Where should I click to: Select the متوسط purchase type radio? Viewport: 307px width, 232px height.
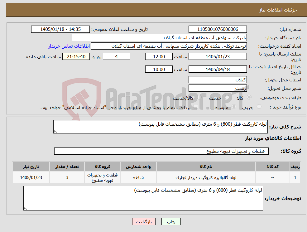click(234, 107)
